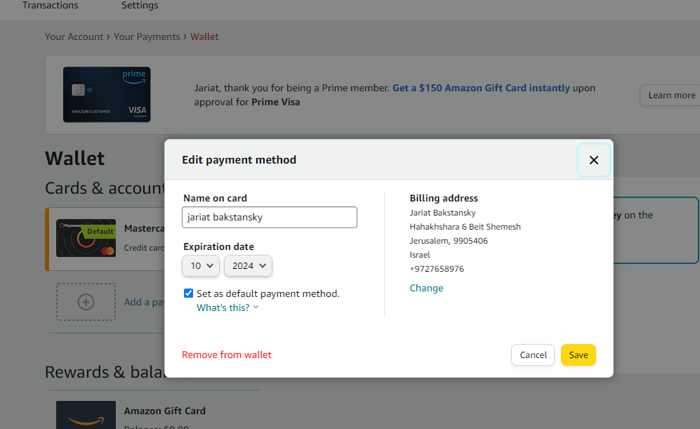Viewport: 700px width, 429px height.
Task: Click the Amazon Gift Card logo
Action: [x=86, y=415]
